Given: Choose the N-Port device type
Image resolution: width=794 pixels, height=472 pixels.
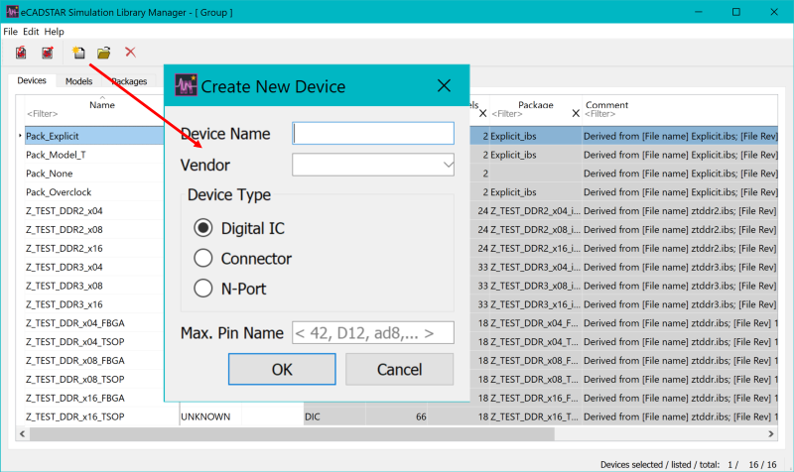Looking at the screenshot, I should point(203,289).
